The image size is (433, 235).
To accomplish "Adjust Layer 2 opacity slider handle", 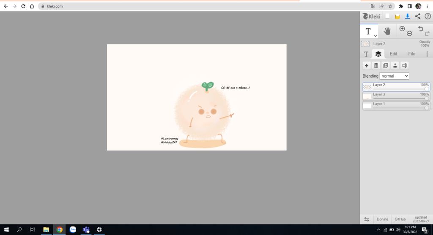I will pyautogui.click(x=427, y=89).
